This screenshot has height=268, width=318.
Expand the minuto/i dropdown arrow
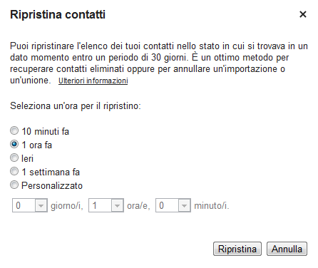pyautogui.click(x=184, y=205)
